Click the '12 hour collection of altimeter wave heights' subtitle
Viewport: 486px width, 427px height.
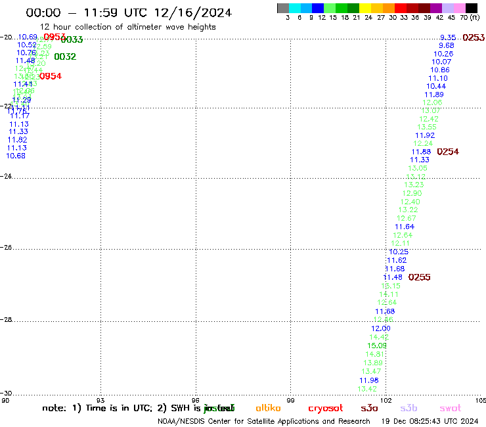(x=127, y=27)
